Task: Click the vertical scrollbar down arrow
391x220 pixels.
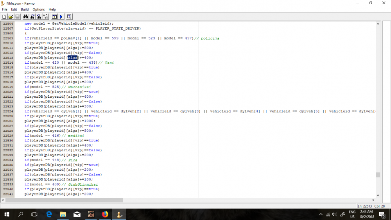Action: (x=378, y=195)
